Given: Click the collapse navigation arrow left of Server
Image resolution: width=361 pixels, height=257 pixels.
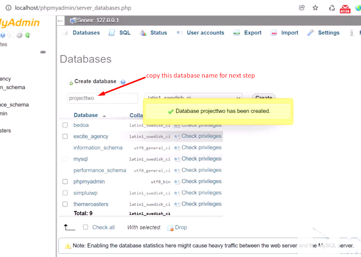Looking at the screenshot, I should coord(61,21).
